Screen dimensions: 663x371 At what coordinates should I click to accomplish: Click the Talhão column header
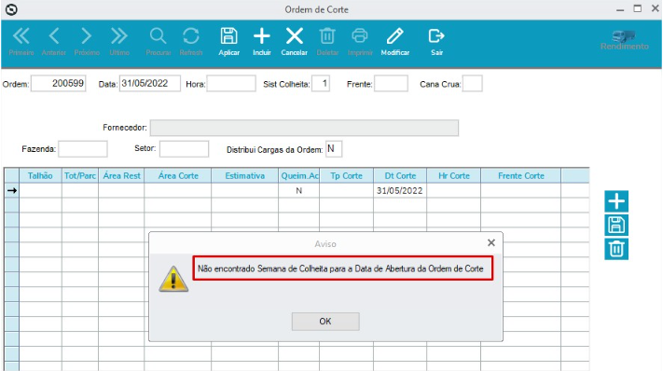point(40,176)
